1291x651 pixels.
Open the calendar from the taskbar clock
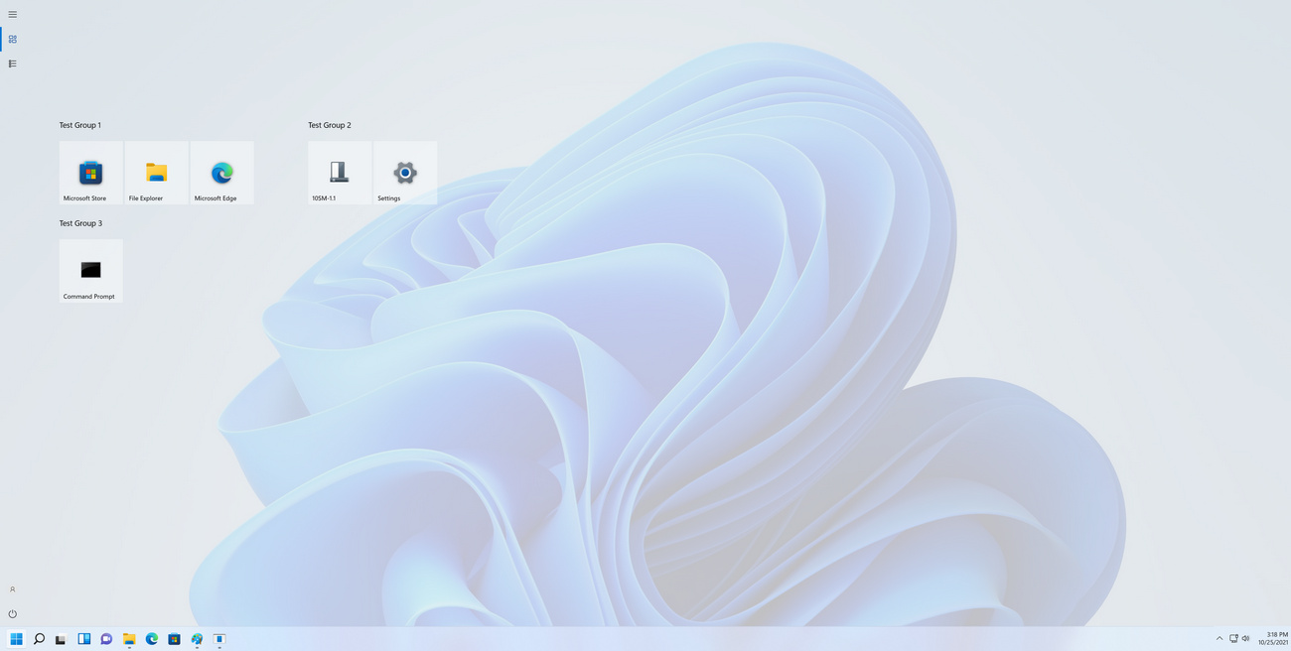1273,638
